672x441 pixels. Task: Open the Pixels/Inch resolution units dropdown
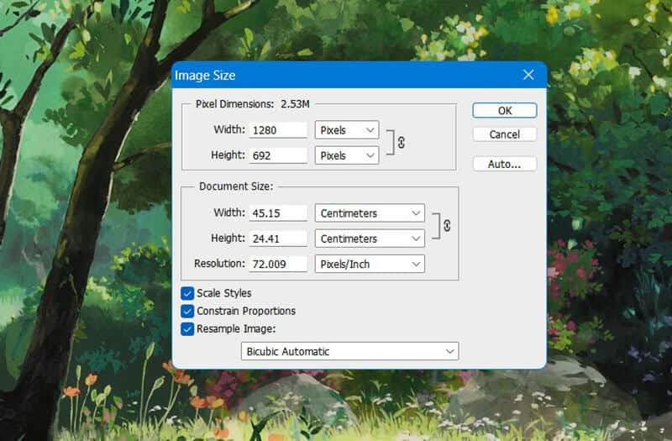tap(370, 264)
